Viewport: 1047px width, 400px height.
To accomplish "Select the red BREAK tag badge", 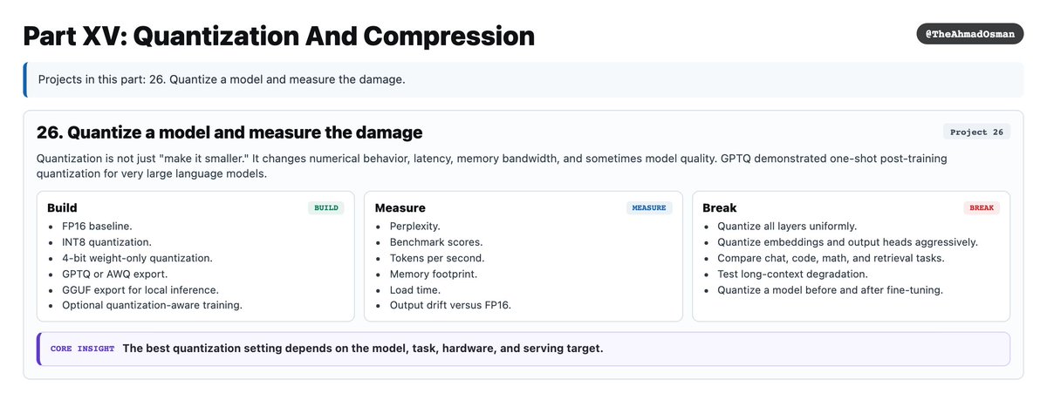I will point(982,208).
